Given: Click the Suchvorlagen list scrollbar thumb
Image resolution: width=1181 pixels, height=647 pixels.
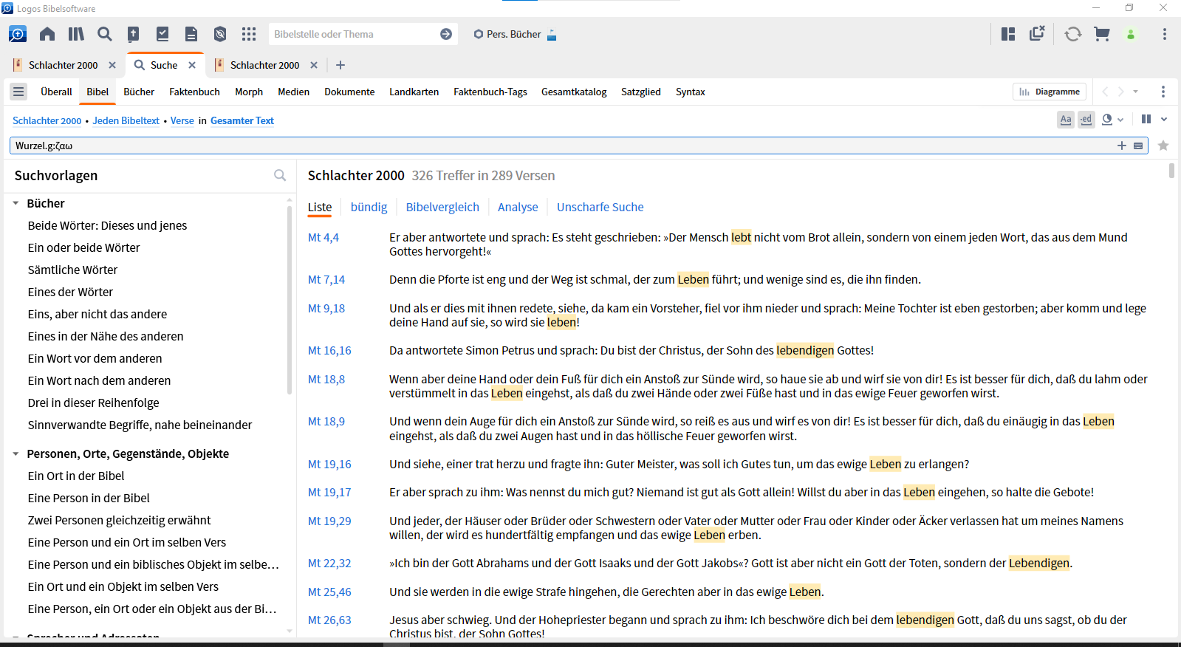Looking at the screenshot, I should (x=290, y=300).
